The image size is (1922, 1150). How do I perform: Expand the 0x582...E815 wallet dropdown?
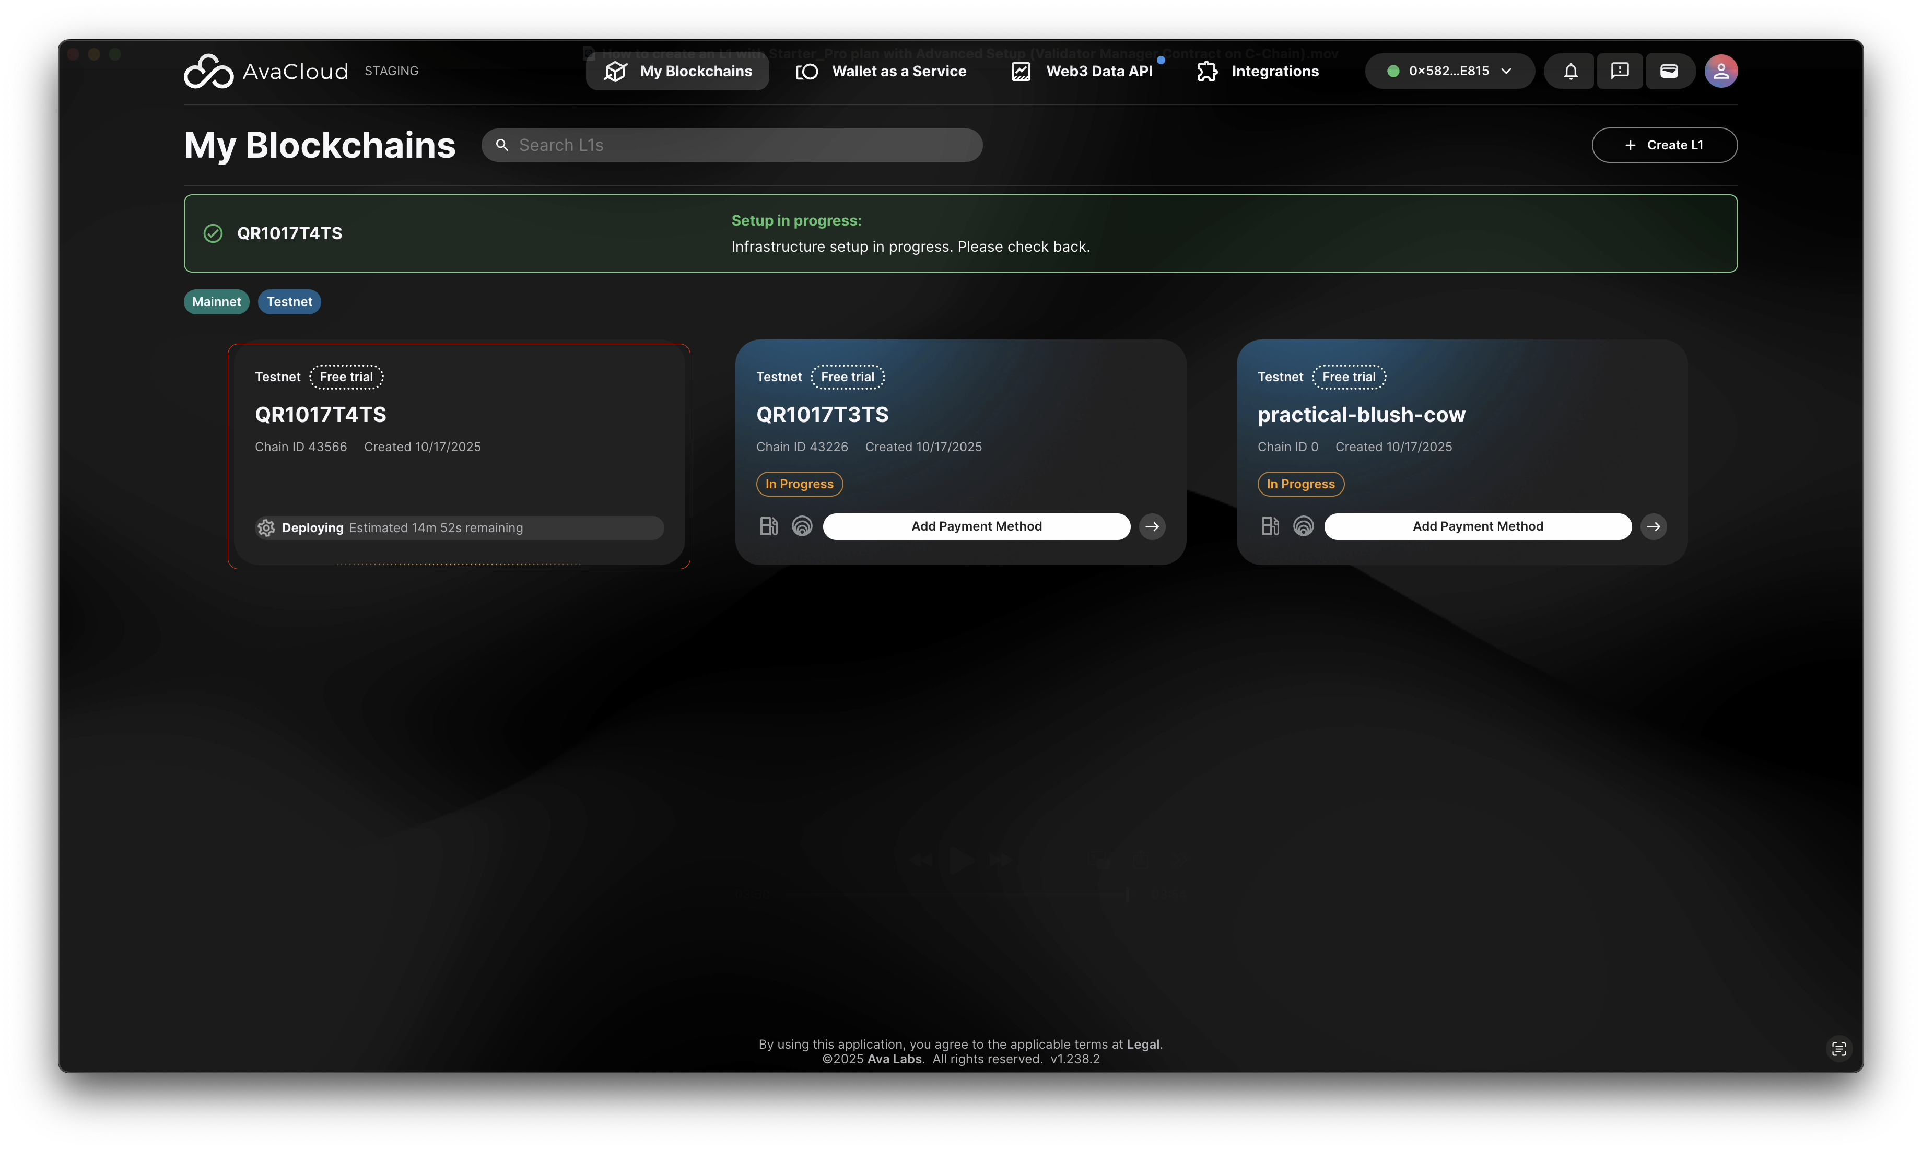click(x=1449, y=72)
